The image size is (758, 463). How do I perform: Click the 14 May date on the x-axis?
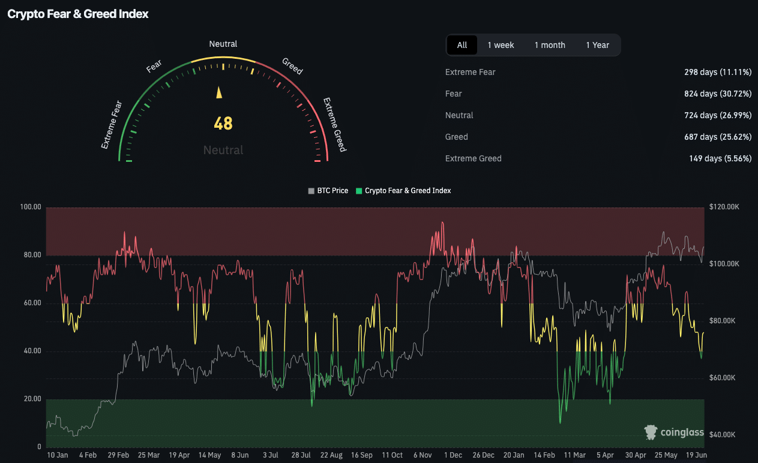(209, 455)
